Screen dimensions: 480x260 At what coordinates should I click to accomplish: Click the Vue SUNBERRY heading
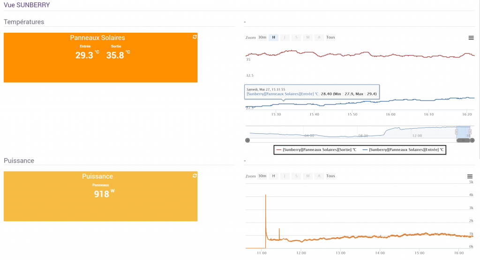pos(27,5)
